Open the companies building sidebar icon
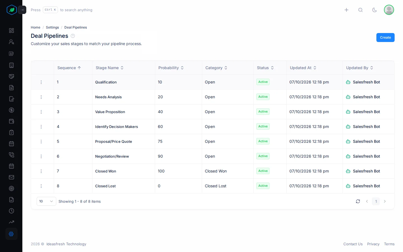The height and width of the screenshot is (252, 403). click(x=11, y=65)
